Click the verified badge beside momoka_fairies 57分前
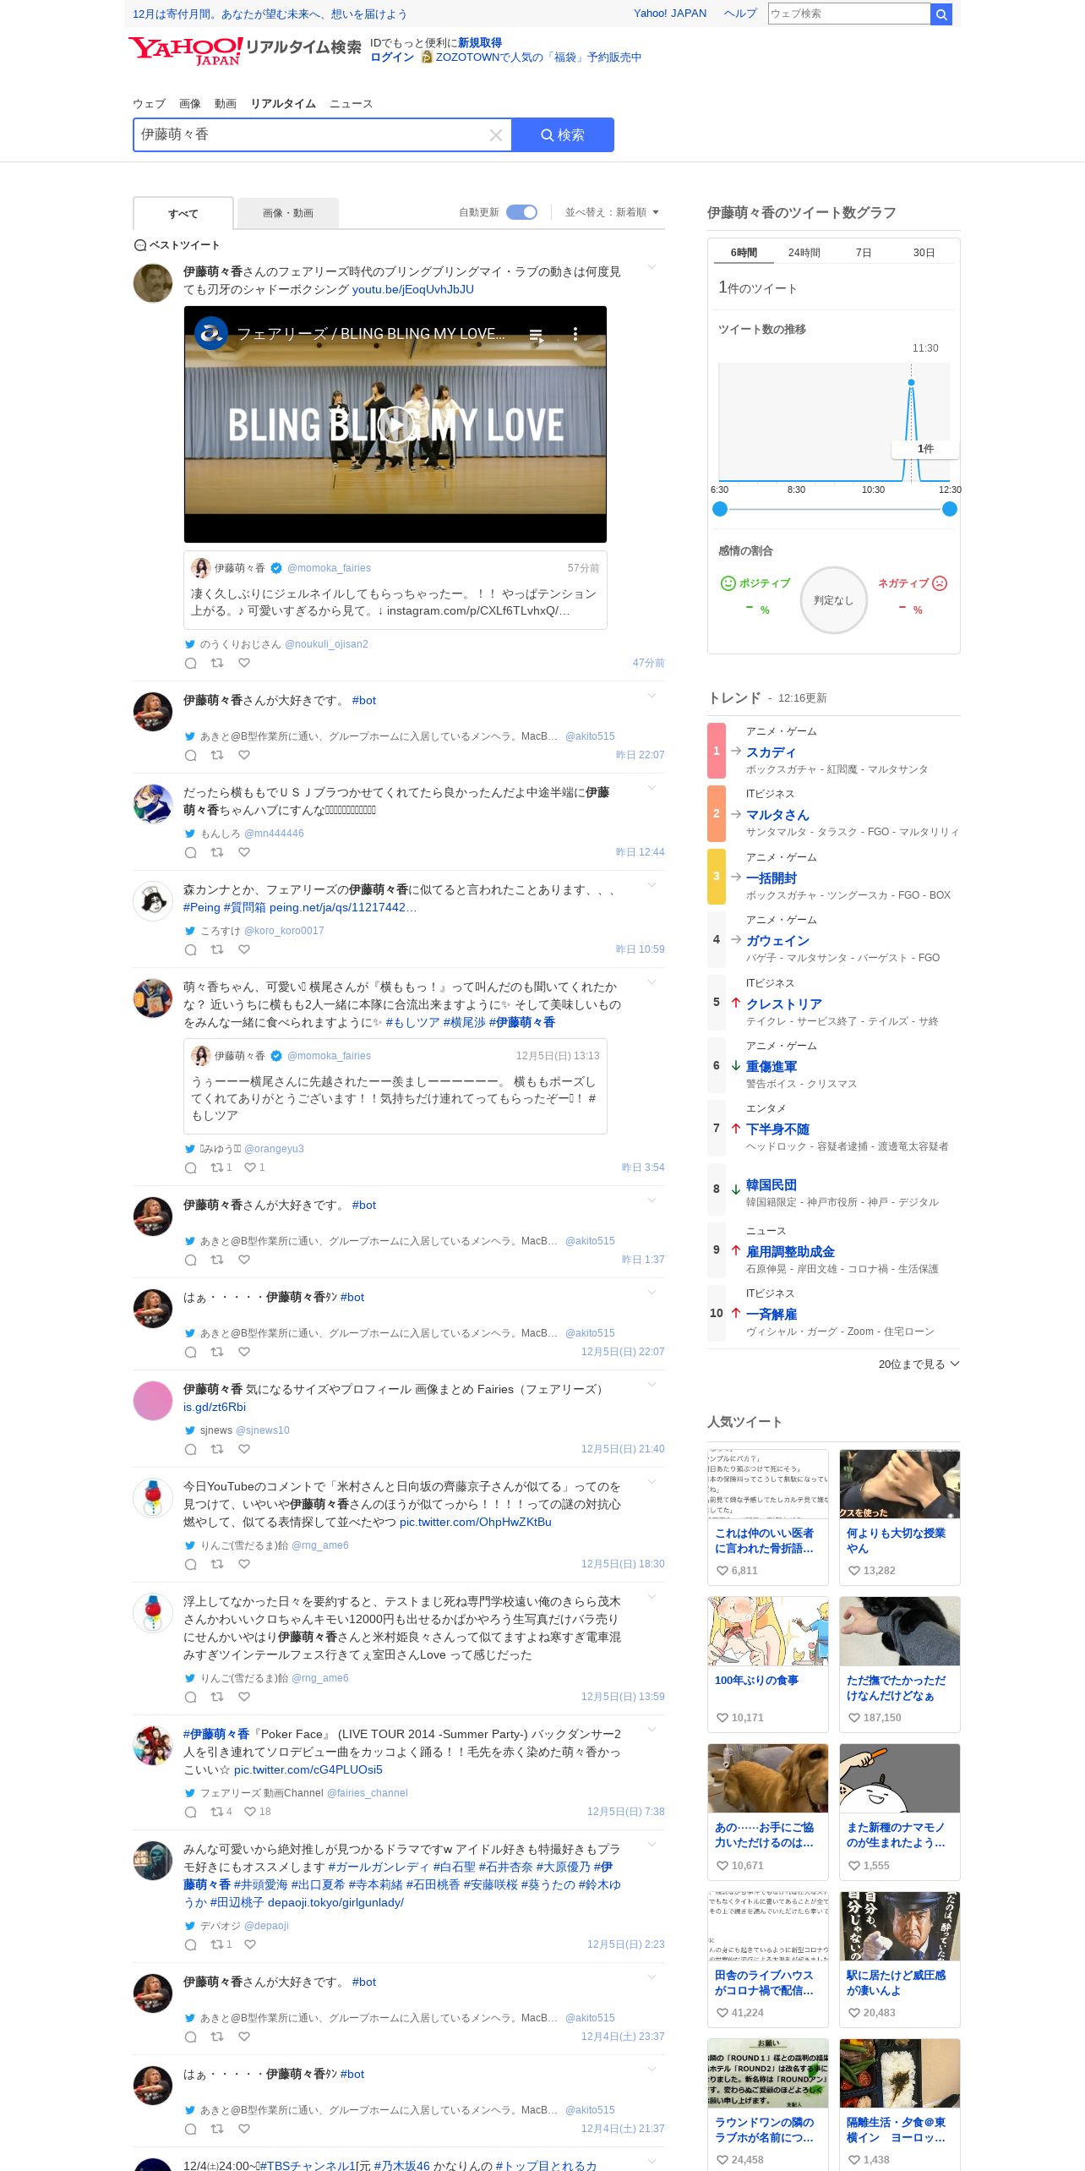This screenshot has height=2171, width=1085. click(276, 568)
